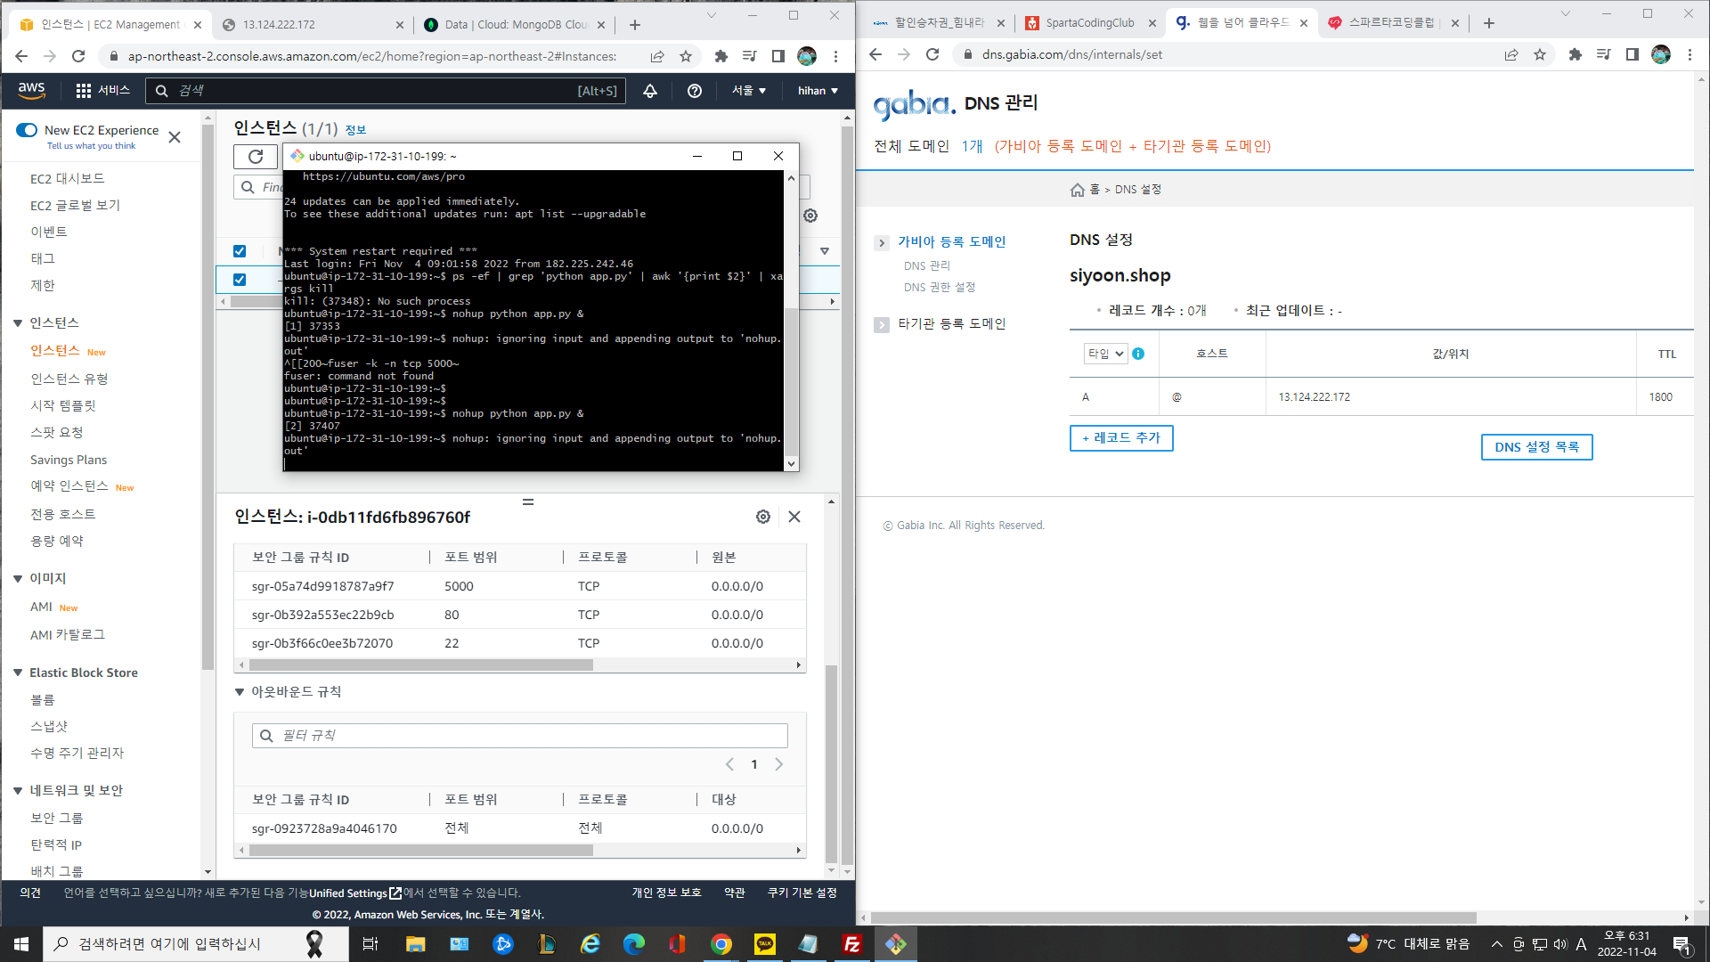Viewport: 1710px width, 962px height.
Task: Open the region selector 서울
Action: 749,91
